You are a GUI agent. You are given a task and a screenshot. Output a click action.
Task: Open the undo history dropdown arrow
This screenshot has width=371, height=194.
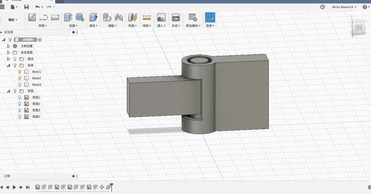click(43, 7)
